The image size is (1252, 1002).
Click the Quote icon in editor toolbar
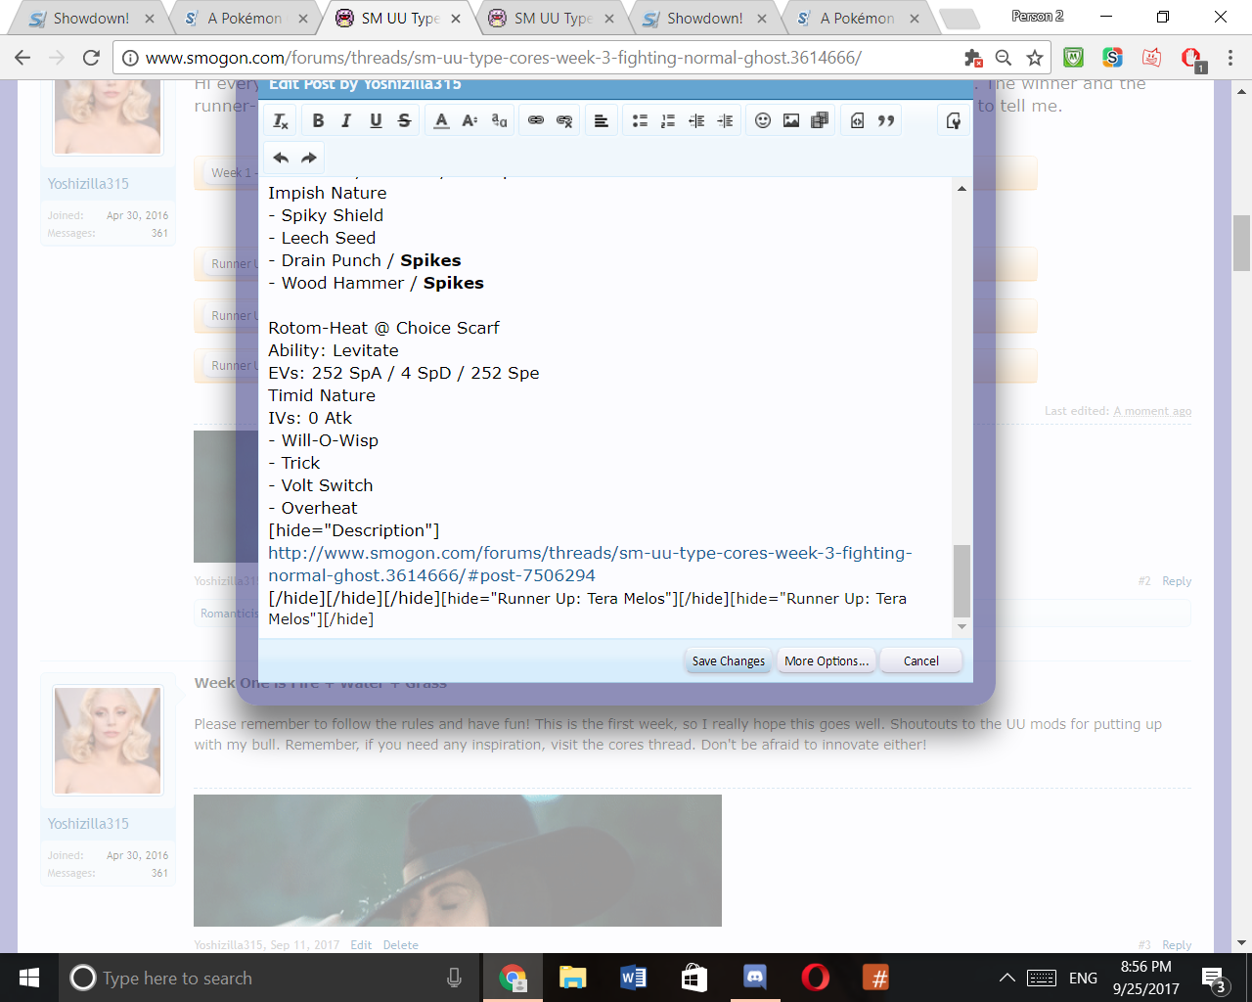[886, 120]
